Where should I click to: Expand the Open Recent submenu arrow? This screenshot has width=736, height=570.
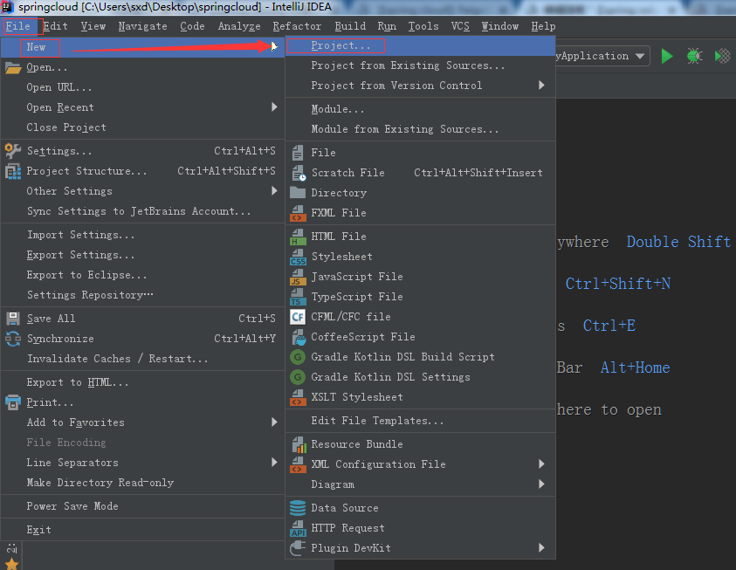click(x=274, y=107)
